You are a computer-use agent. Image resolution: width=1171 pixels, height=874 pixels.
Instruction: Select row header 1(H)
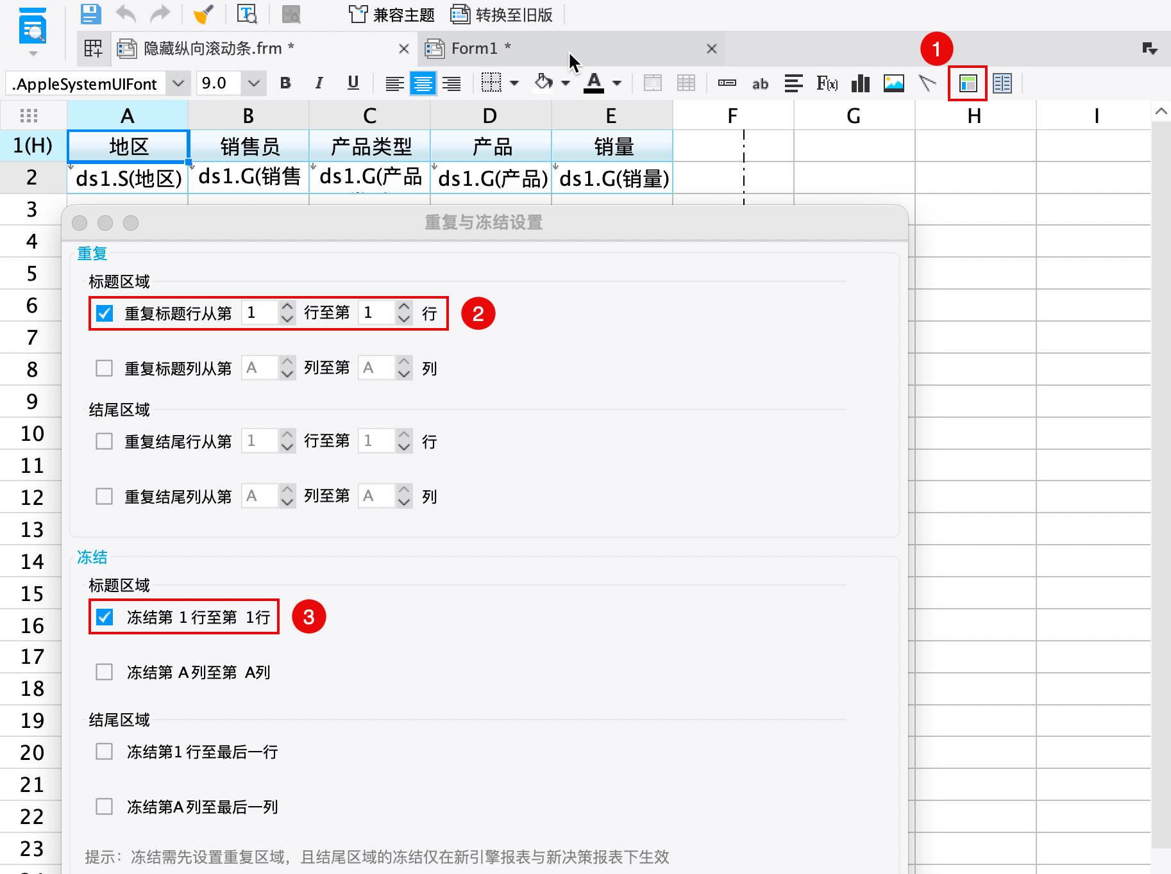[32, 145]
